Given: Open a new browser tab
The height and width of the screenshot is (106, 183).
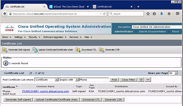Looking at the screenshot, I should click(x=138, y=7).
